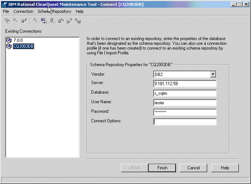Select the 7.0.0 connection in the list

click(18, 40)
